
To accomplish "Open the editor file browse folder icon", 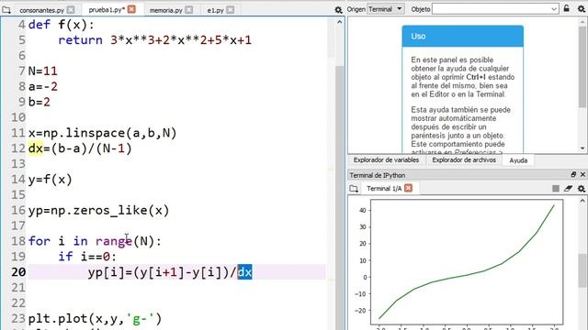I will pos(6,10).
